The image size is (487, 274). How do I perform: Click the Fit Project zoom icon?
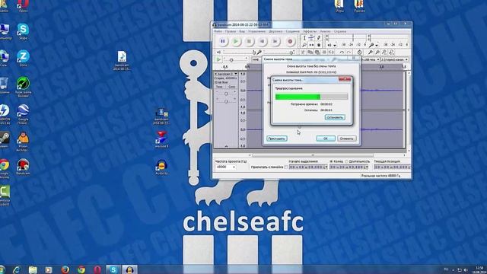(x=392, y=53)
